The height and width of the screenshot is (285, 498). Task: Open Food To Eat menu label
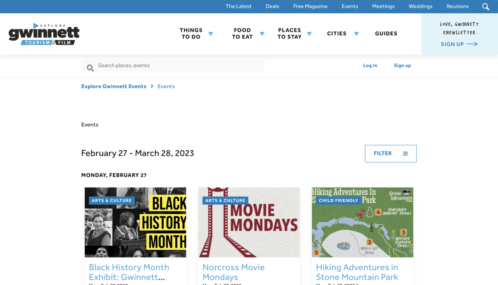click(x=242, y=34)
